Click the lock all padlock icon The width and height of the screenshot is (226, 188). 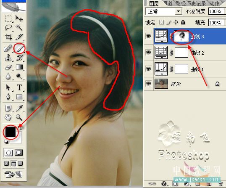coord(183,22)
